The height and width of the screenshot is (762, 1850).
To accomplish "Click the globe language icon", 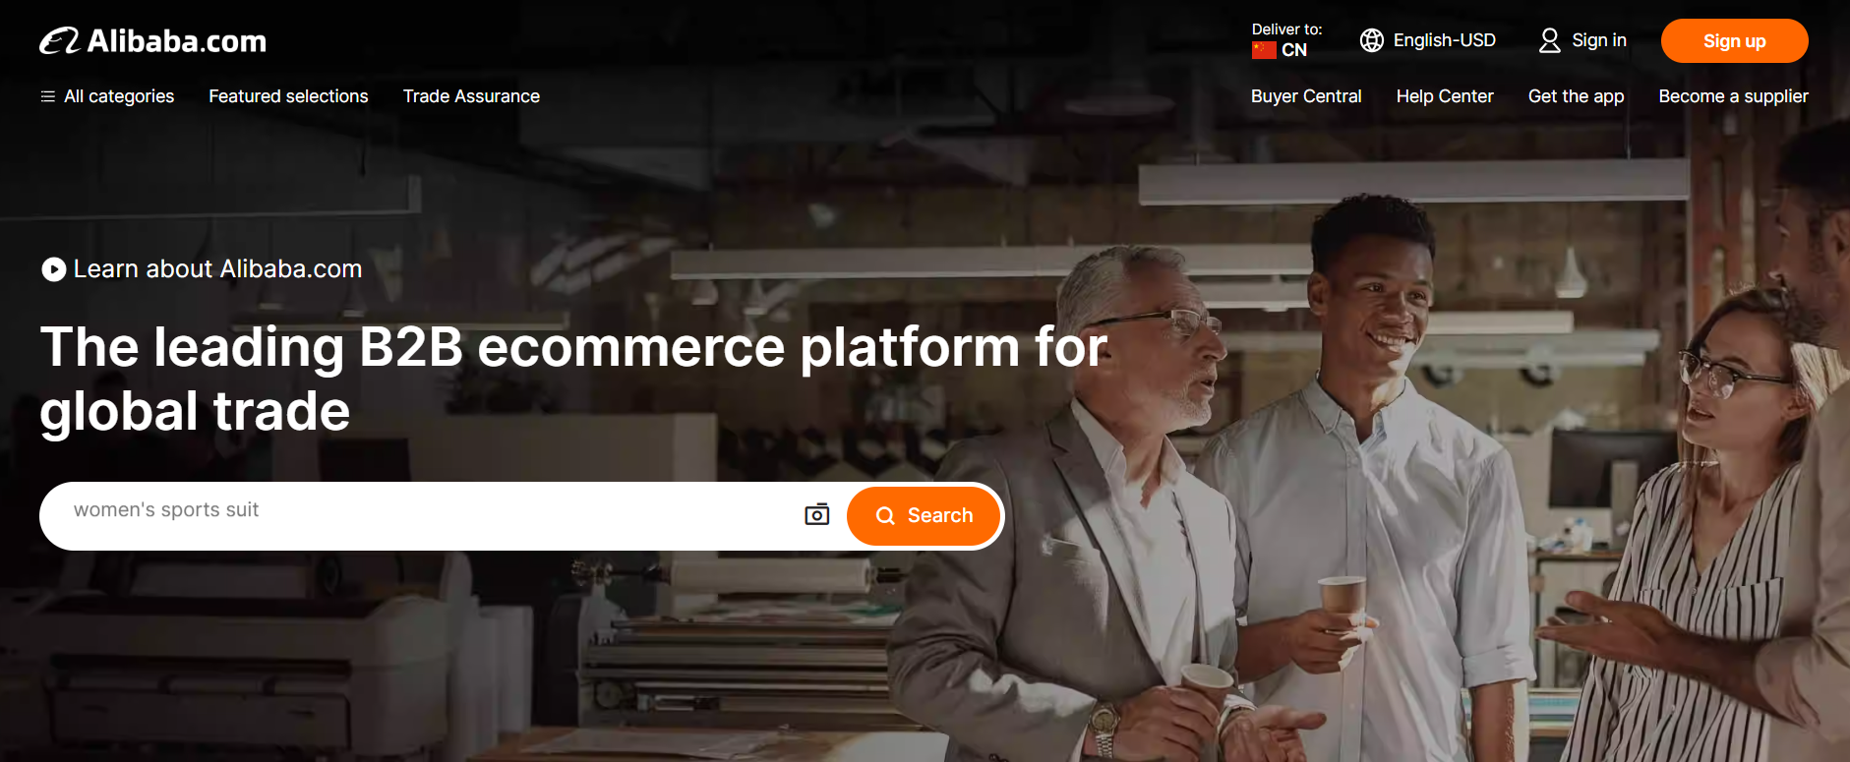I will tap(1372, 40).
